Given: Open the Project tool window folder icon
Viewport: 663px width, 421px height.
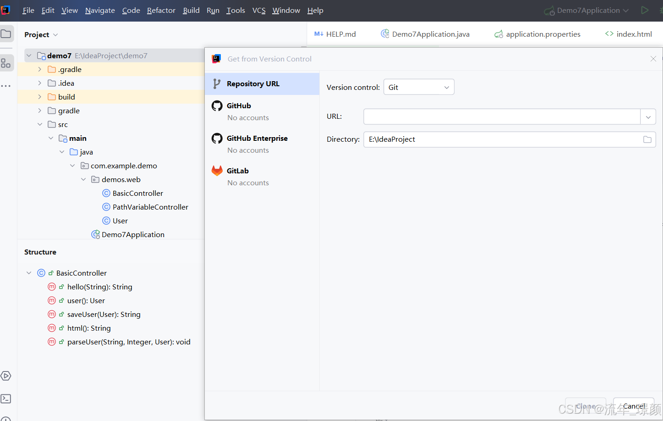Looking at the screenshot, I should click(6, 34).
